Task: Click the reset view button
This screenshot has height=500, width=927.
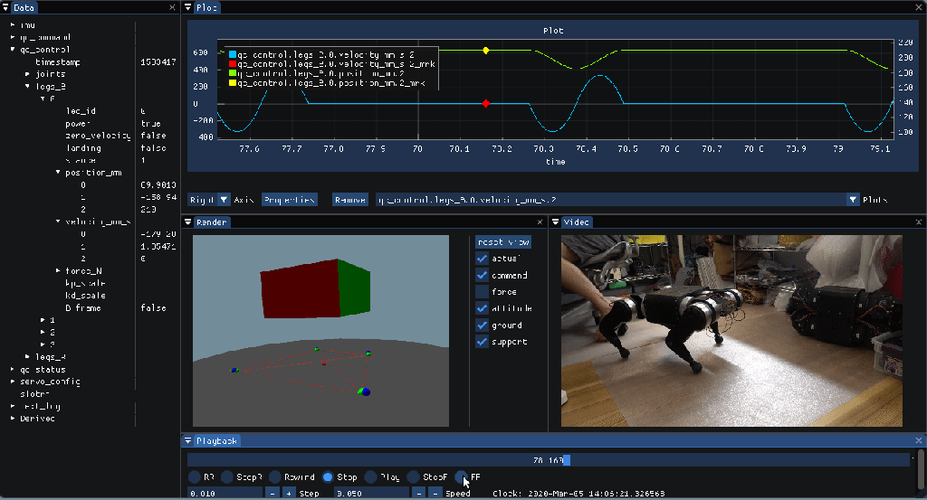Action: point(503,242)
